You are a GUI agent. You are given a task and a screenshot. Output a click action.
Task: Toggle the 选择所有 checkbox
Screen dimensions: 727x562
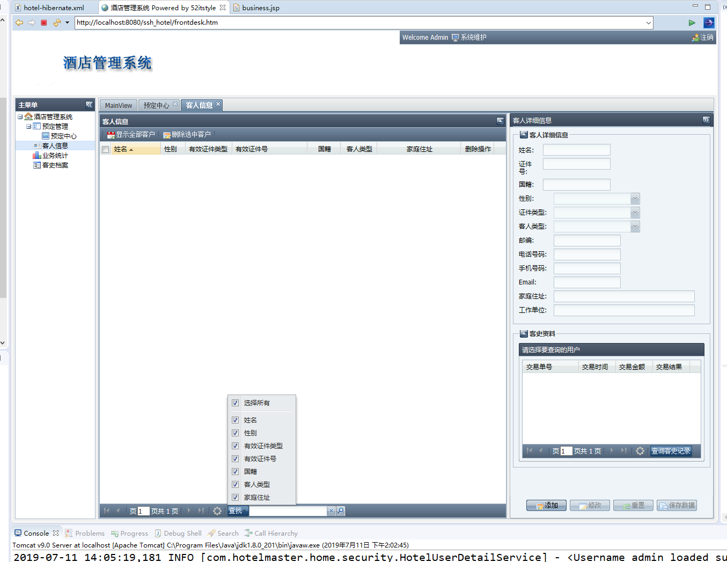[235, 403]
